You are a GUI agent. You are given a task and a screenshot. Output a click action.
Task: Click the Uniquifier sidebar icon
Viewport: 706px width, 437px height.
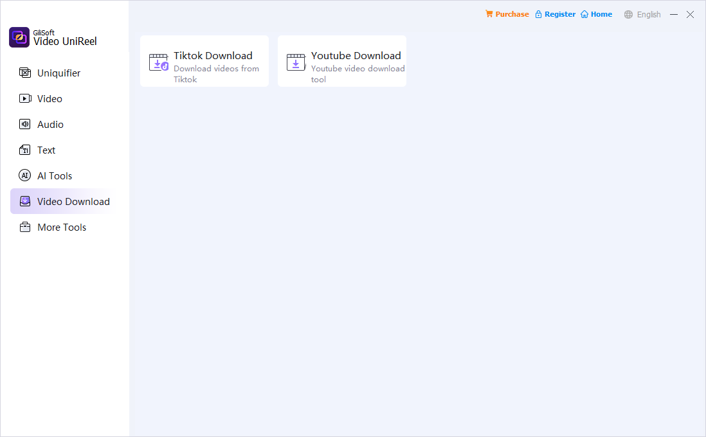point(25,73)
